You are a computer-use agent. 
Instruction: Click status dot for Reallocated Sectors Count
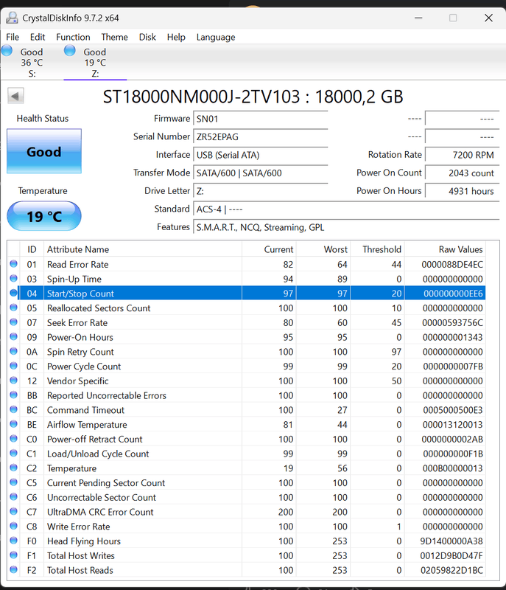[13, 308]
